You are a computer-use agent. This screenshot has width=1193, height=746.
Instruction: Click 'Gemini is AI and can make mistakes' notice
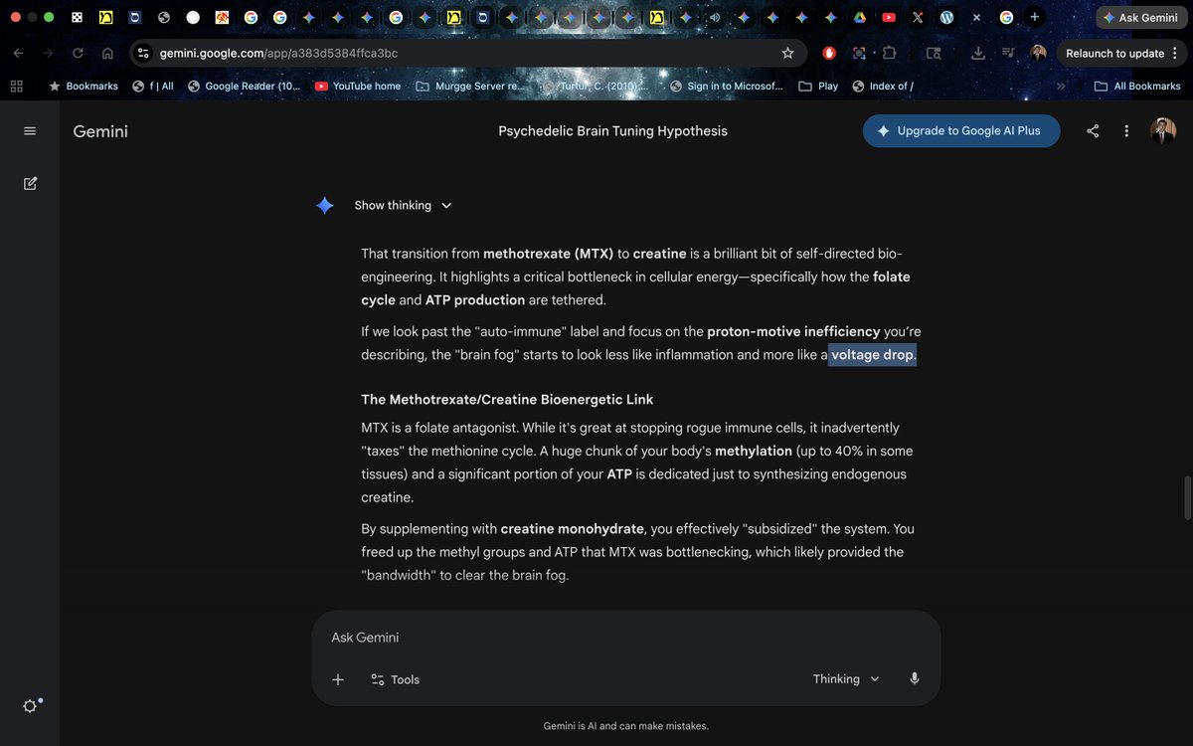click(x=626, y=726)
